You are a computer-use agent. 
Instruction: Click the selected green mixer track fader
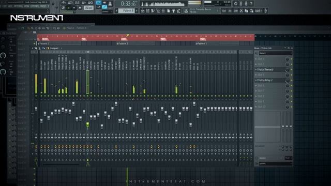(87, 124)
